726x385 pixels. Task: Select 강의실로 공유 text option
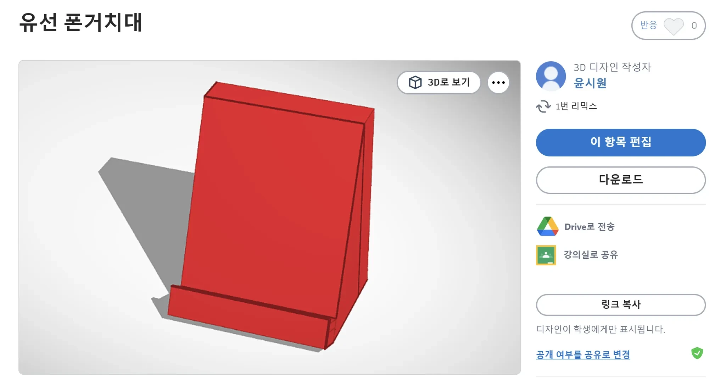[x=591, y=255]
